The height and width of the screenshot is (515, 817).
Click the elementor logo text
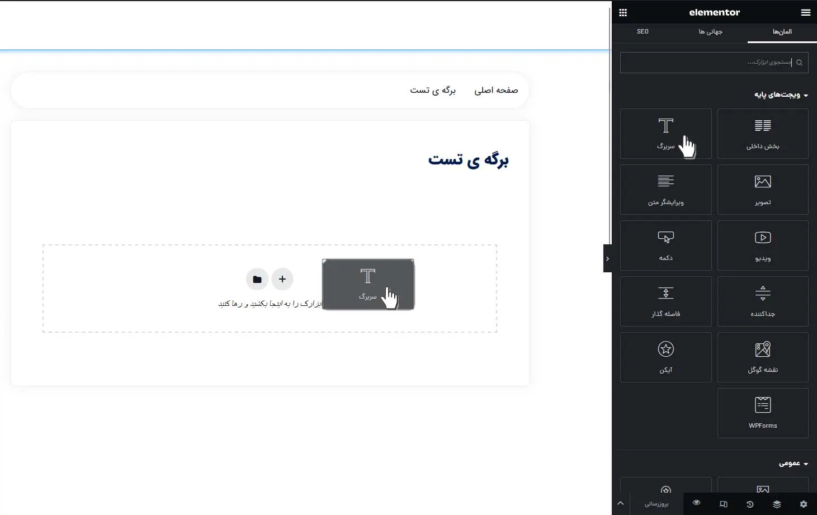tap(714, 12)
